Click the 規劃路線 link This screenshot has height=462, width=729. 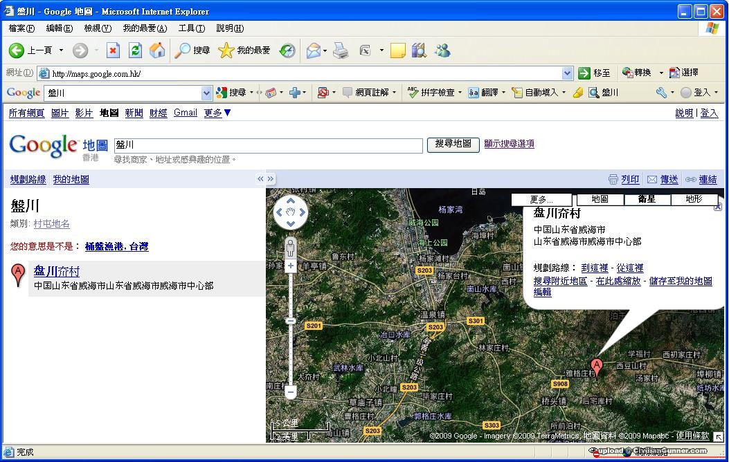[x=28, y=180]
